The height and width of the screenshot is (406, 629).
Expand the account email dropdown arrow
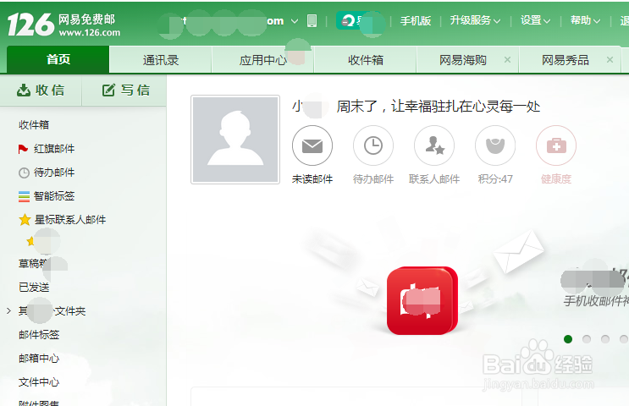pos(295,21)
